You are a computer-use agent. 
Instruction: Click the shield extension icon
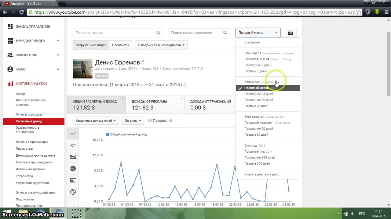[368, 12]
